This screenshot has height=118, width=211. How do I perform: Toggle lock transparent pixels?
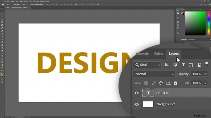[x=146, y=83]
